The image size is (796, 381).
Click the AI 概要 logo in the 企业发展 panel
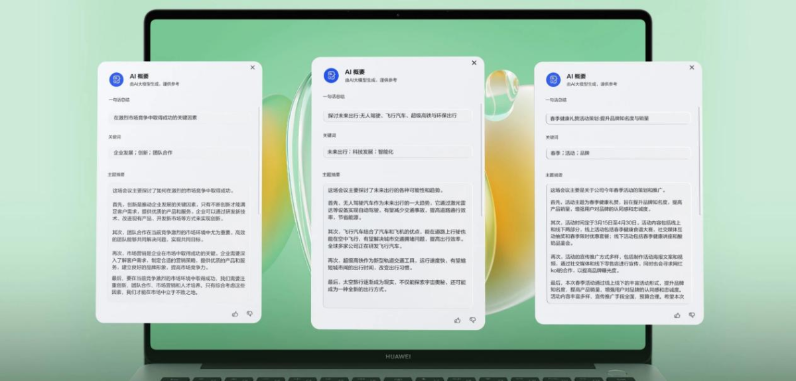pyautogui.click(x=116, y=80)
